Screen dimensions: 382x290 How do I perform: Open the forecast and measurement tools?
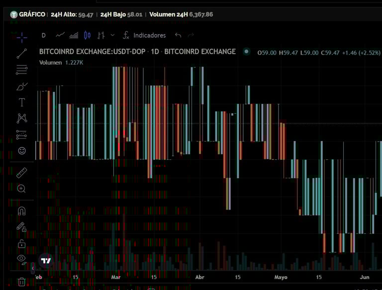click(21, 135)
